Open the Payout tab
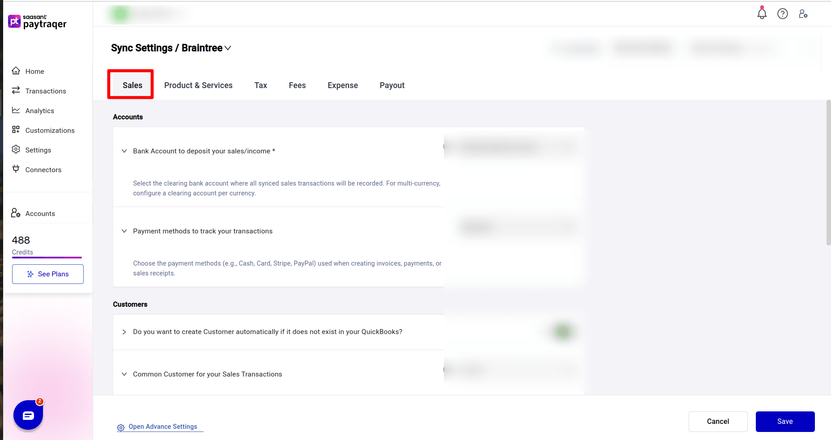 (x=392, y=85)
